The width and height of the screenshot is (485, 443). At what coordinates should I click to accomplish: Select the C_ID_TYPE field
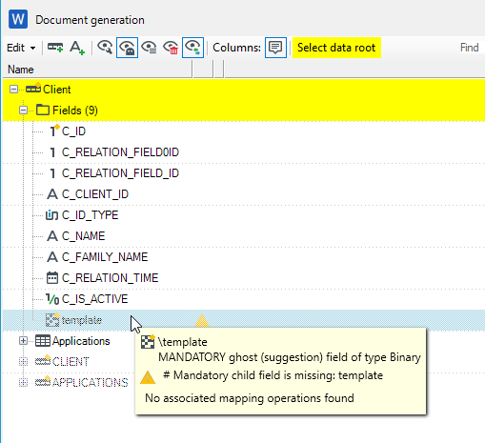coord(90,215)
